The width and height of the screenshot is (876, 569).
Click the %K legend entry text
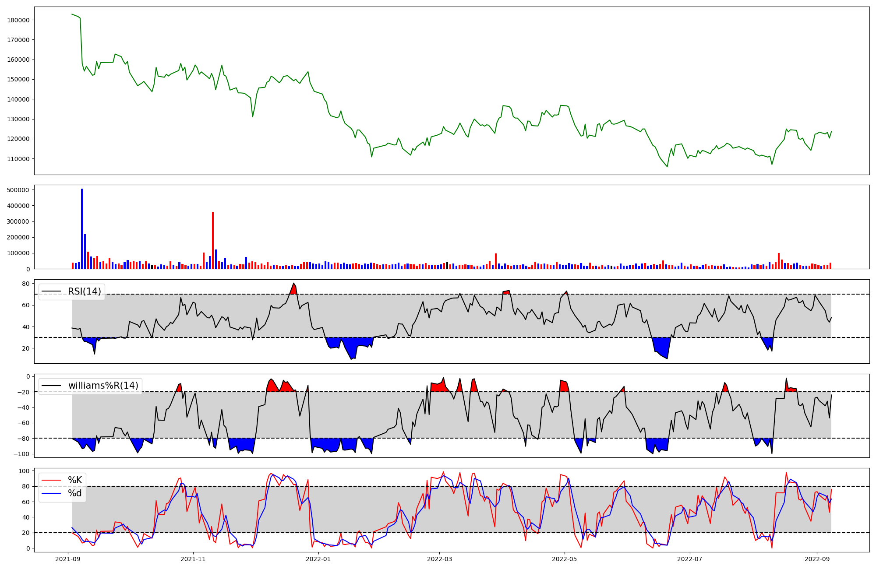pyautogui.click(x=75, y=480)
